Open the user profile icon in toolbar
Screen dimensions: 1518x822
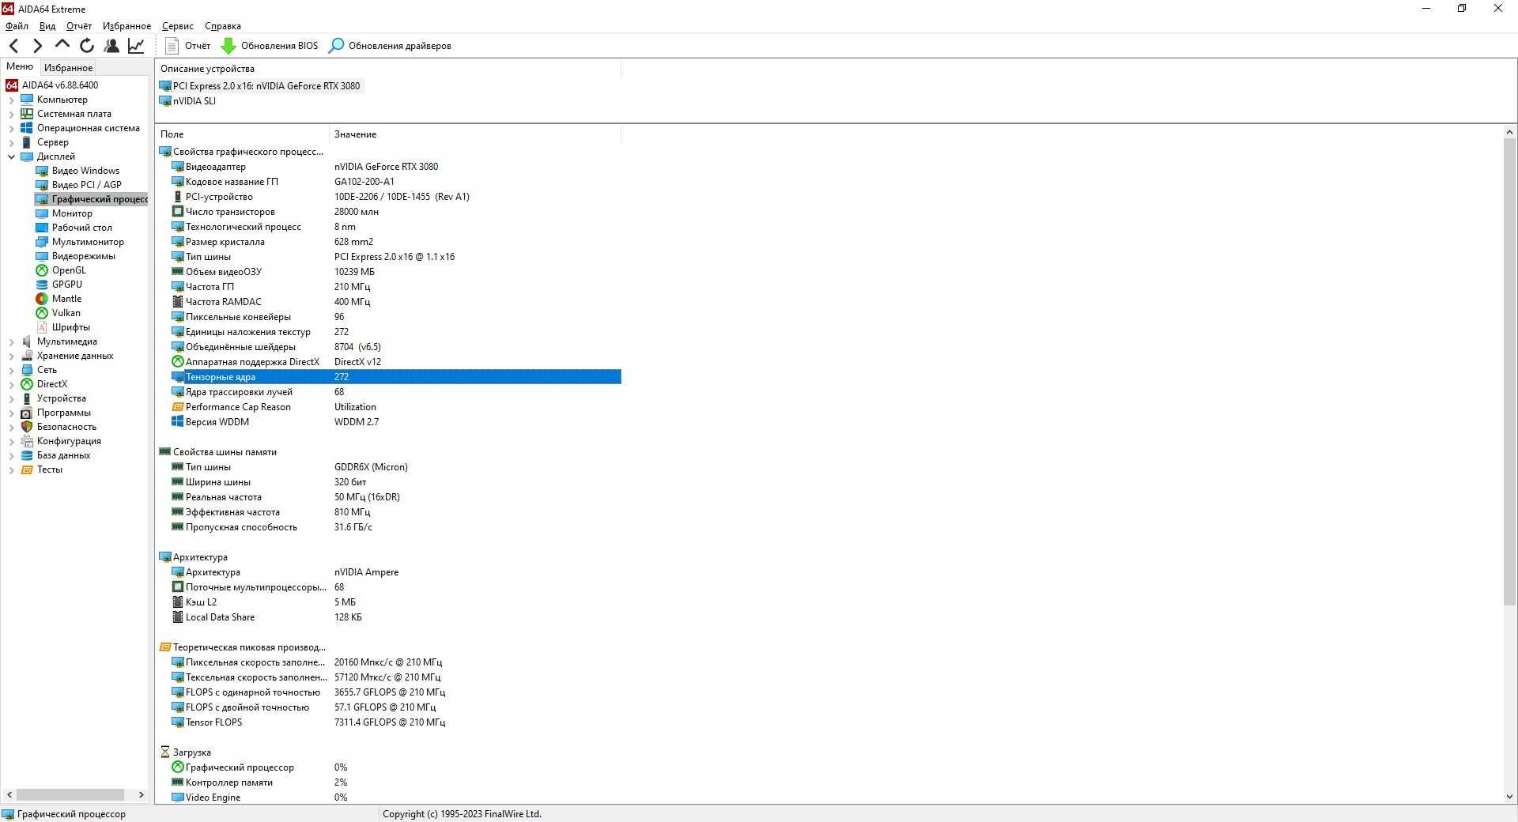point(111,46)
